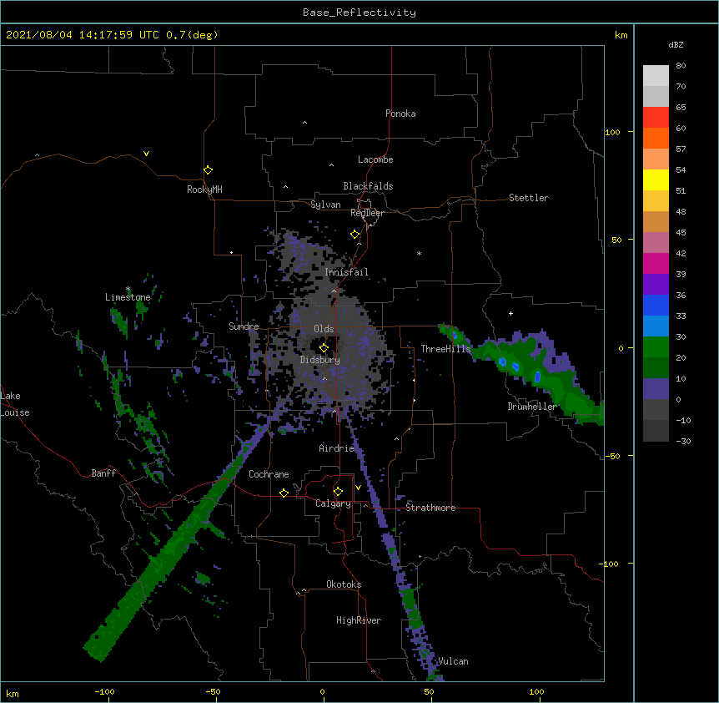The width and height of the screenshot is (719, 703).
Task: Click the RedDeer city label
Action: [x=367, y=213]
